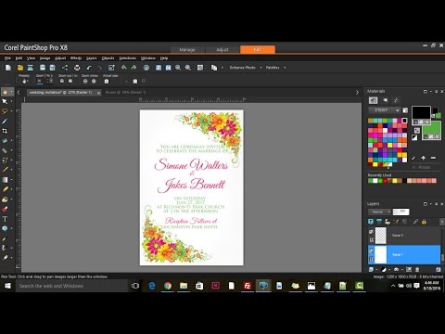Open the Effects menu
The image size is (445, 334).
pos(76,58)
